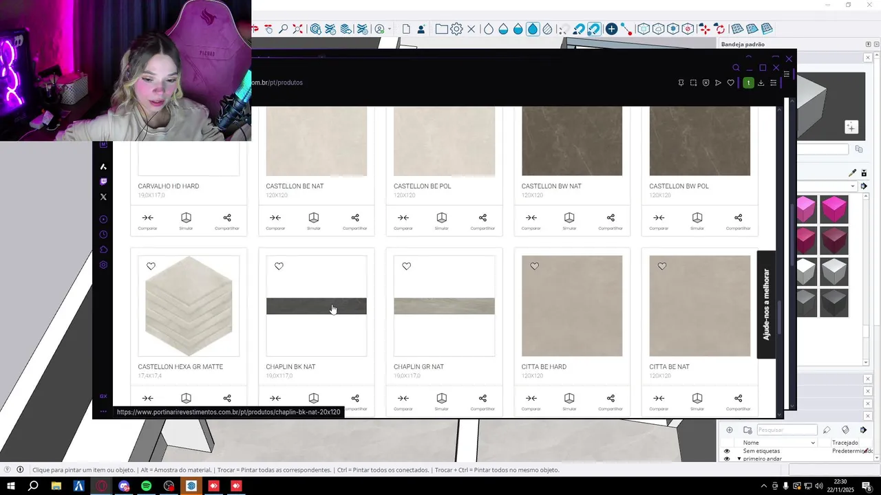Click the browser snapshot icon
The height and width of the screenshot is (495, 881).
point(693,82)
